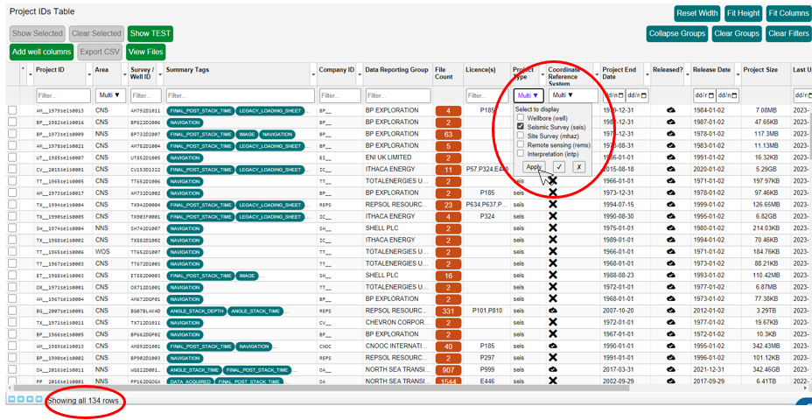The height and width of the screenshot is (420, 812).
Task: Open the Company ID column menu arrow
Action: point(360,75)
